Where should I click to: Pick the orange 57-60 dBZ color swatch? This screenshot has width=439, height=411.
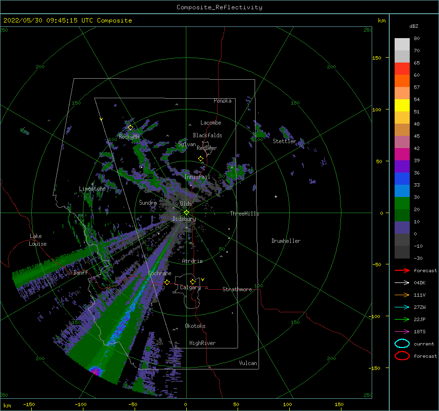pyautogui.click(x=402, y=81)
